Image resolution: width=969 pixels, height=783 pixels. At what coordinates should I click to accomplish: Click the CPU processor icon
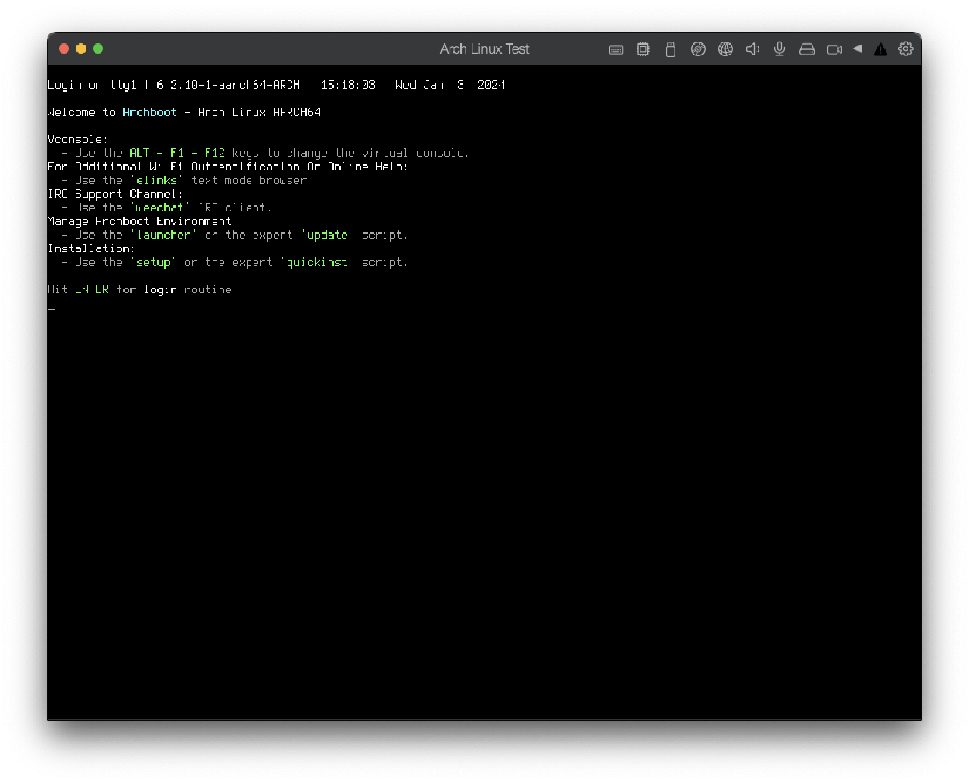tap(643, 48)
